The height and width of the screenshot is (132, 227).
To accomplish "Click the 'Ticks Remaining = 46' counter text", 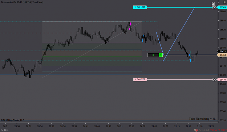I will coord(202,119).
